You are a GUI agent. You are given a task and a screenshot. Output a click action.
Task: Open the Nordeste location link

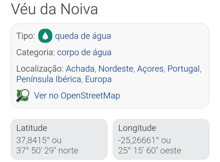(116, 68)
